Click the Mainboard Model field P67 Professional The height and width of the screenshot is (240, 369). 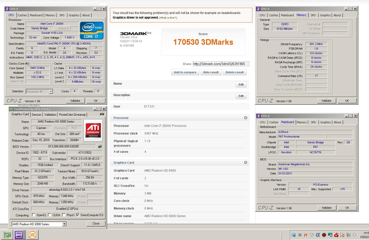point(302,137)
